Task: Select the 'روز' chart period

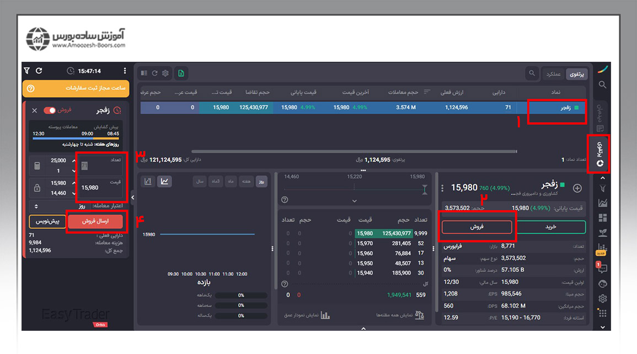Action: [x=261, y=181]
